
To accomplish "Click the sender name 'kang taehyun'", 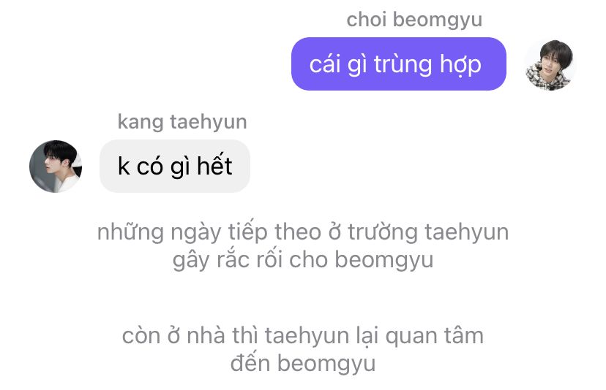I will click(x=182, y=122).
